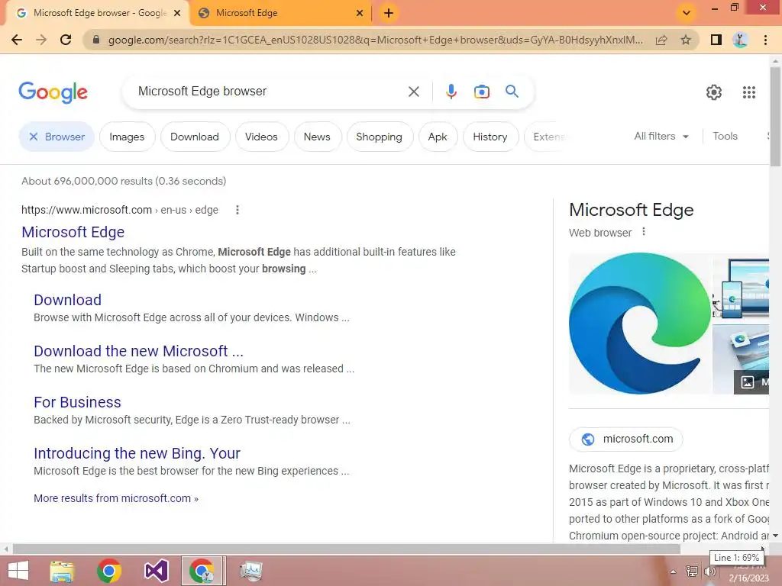Viewport: 782px width, 586px height.
Task: Select the active Chrome profile taskbar icon
Action: coord(202,571)
